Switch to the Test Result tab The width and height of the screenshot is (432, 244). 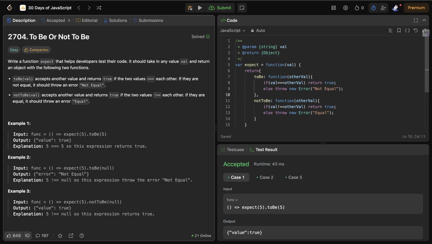(x=264, y=150)
